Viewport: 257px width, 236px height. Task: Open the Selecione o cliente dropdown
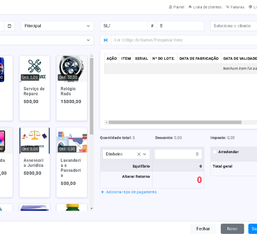pos(233,26)
